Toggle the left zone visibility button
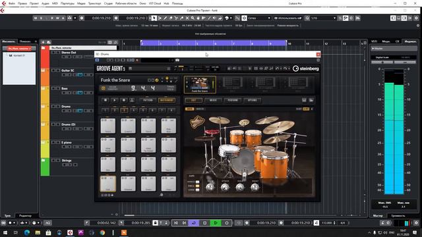The height and width of the screenshot is (237, 422). [x=393, y=18]
